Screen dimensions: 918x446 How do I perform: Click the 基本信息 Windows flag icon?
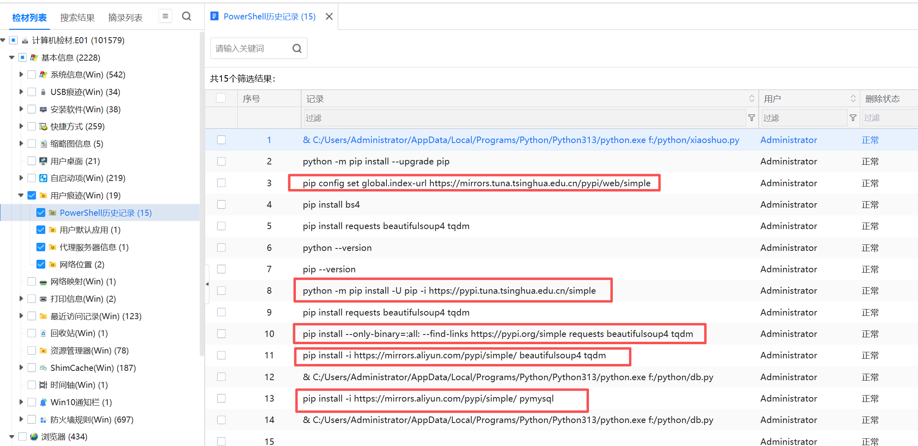pos(34,58)
